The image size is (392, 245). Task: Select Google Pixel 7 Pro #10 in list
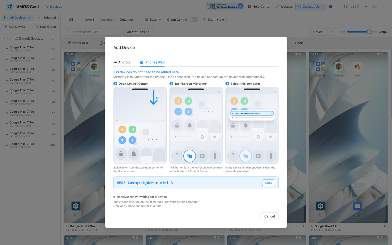click(30, 145)
